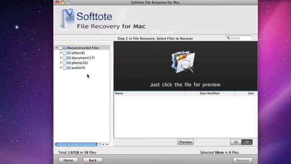Focus the Search input field

coord(239,38)
